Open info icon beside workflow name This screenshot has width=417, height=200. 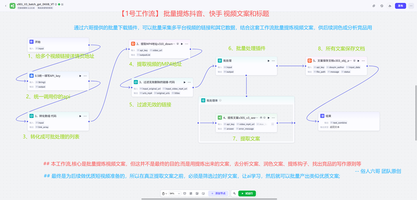56,4
